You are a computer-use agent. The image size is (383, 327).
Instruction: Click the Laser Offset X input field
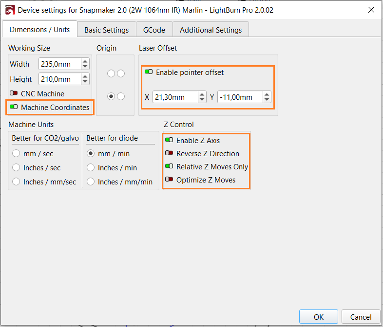[x=175, y=97]
